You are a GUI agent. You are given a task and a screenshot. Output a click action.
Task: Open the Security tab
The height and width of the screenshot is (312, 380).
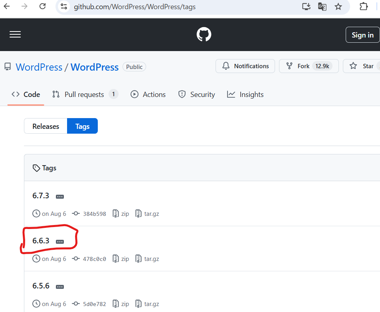tap(196, 95)
